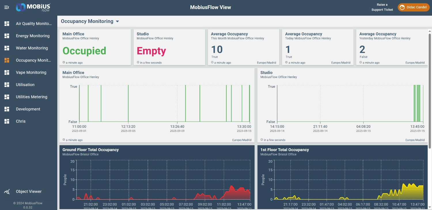
Task: Launch Object Viewer from the sidebar
Action: (x=29, y=192)
